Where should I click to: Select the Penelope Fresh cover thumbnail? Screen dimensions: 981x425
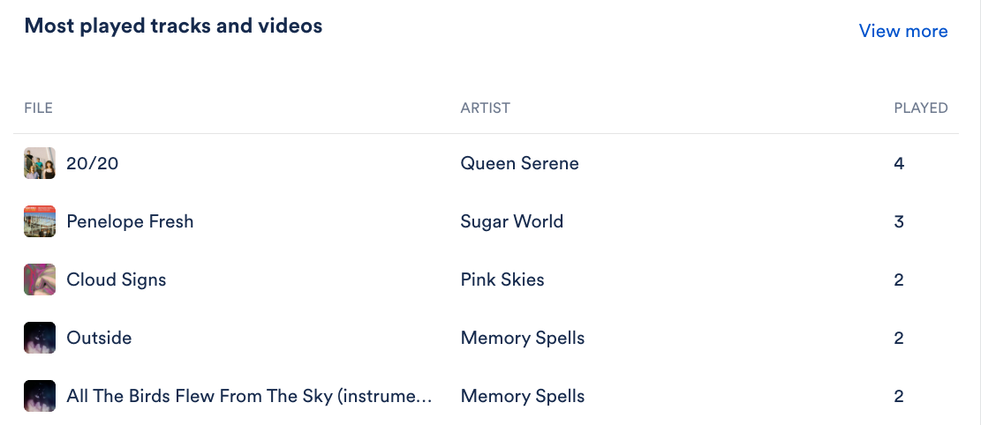tap(40, 221)
